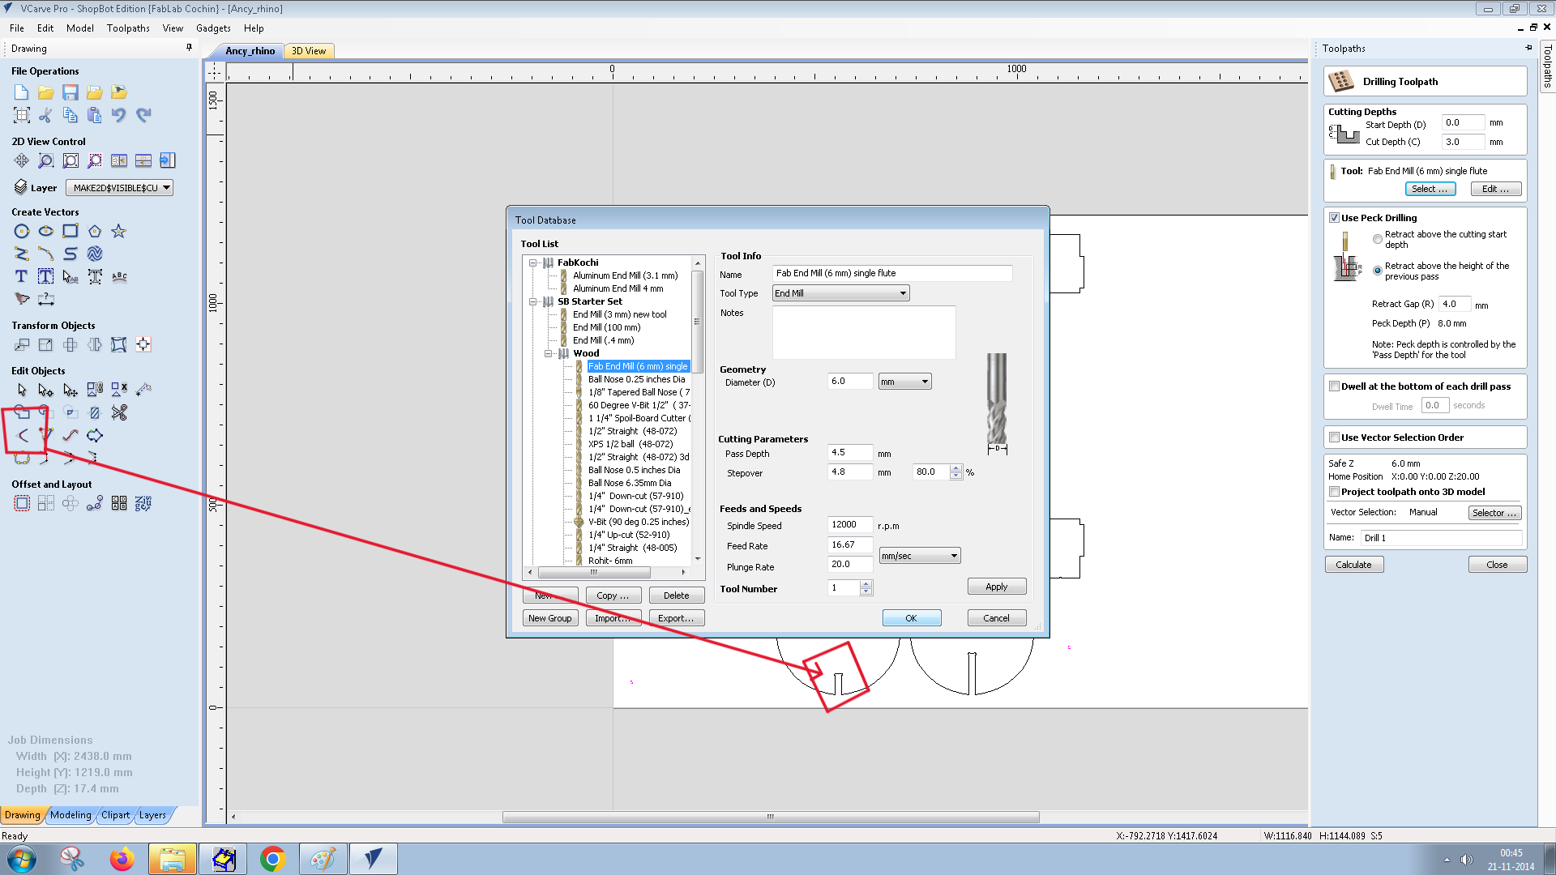Switch to the 3D View tab
1556x875 pixels.
[309, 51]
